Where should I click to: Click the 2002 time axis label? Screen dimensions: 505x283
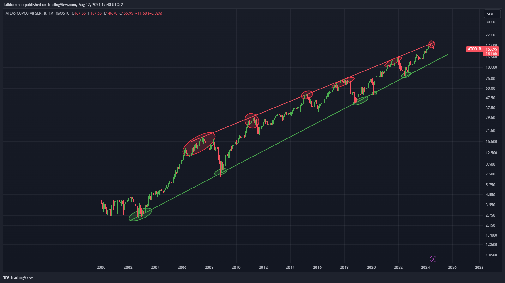click(128, 268)
